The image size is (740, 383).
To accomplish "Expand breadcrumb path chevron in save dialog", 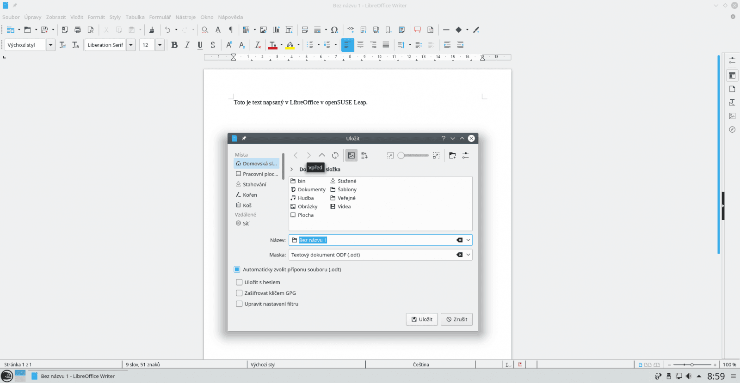I will pyautogui.click(x=291, y=170).
